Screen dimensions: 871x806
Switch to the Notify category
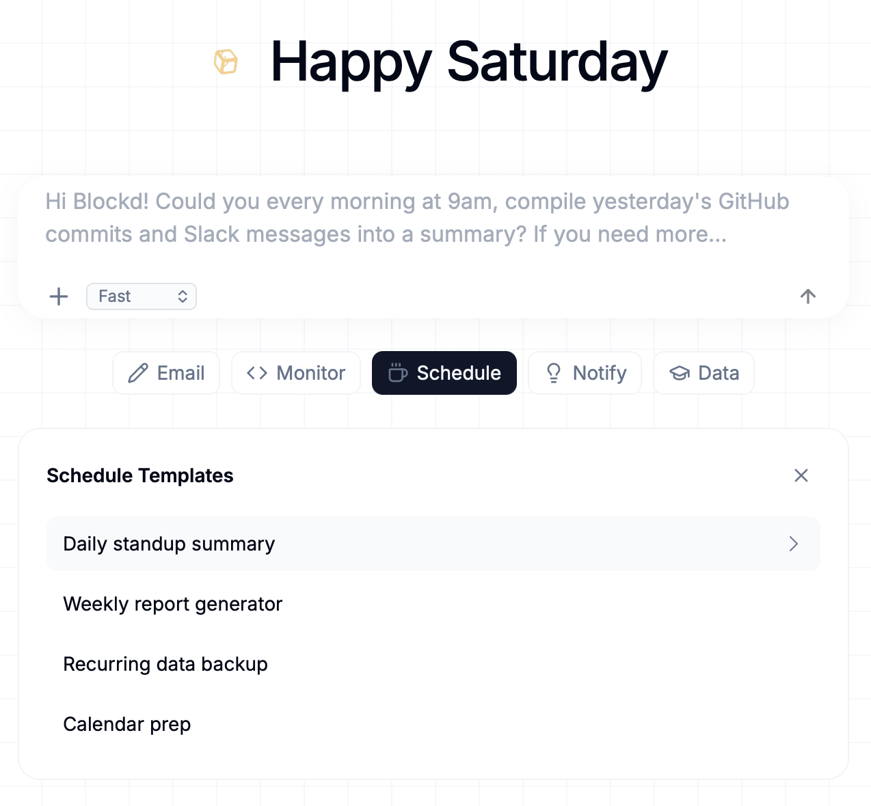[x=585, y=373]
